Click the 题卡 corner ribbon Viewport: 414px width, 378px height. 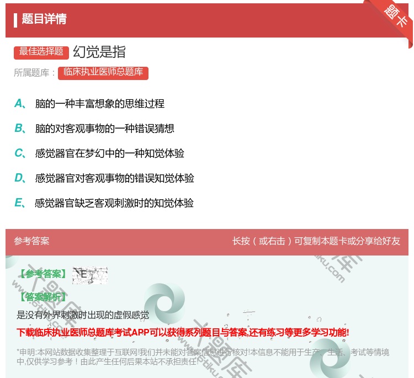tap(396, 18)
